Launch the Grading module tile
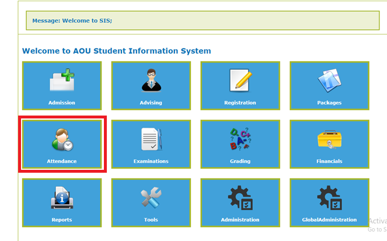387x241 pixels. [240, 144]
